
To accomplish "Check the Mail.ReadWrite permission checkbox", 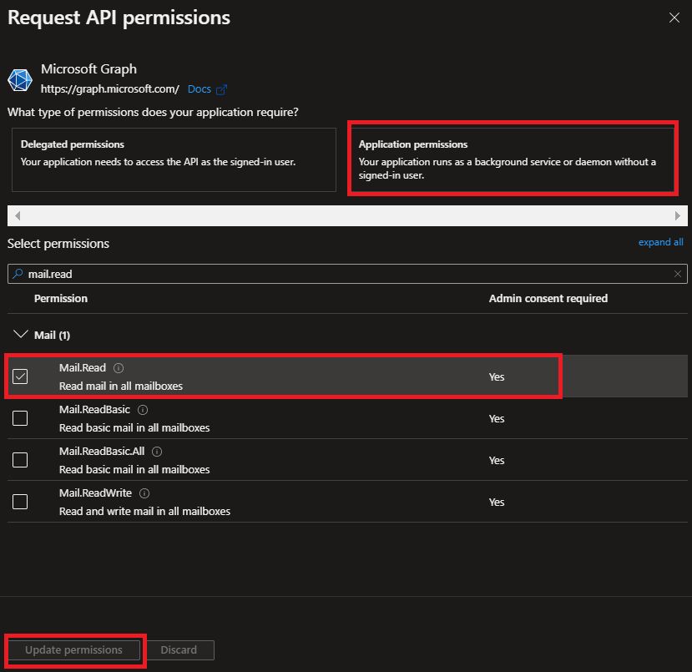I will pos(20,502).
